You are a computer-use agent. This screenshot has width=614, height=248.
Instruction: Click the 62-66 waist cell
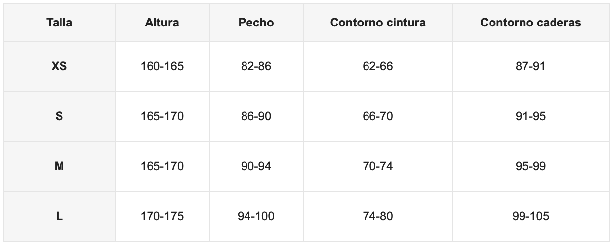point(378,66)
